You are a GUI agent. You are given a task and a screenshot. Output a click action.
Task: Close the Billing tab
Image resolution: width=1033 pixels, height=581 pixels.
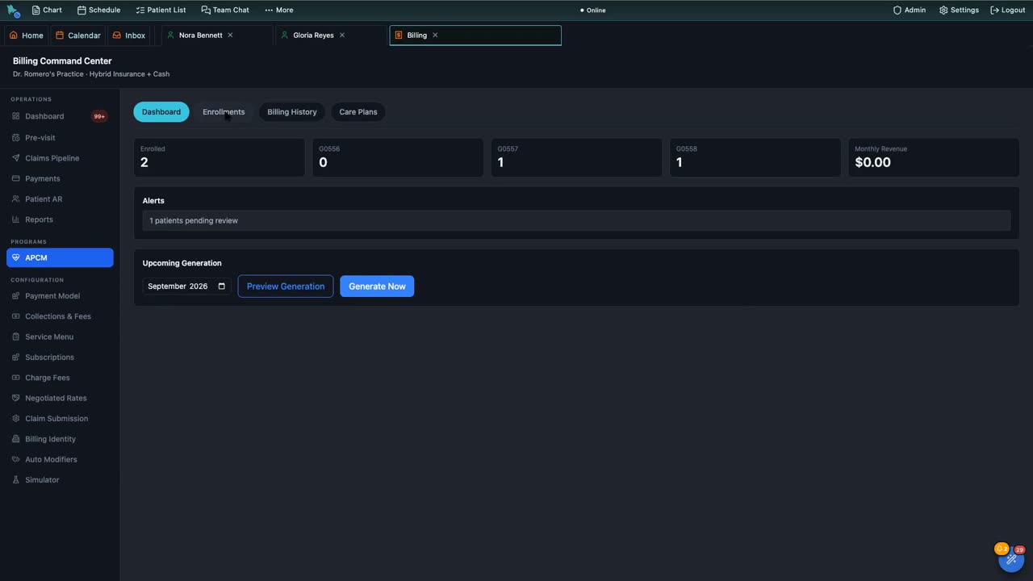pos(435,36)
